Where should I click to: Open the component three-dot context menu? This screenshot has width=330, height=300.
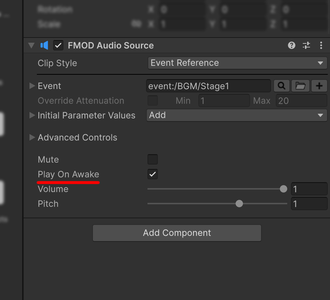pyautogui.click(x=321, y=45)
